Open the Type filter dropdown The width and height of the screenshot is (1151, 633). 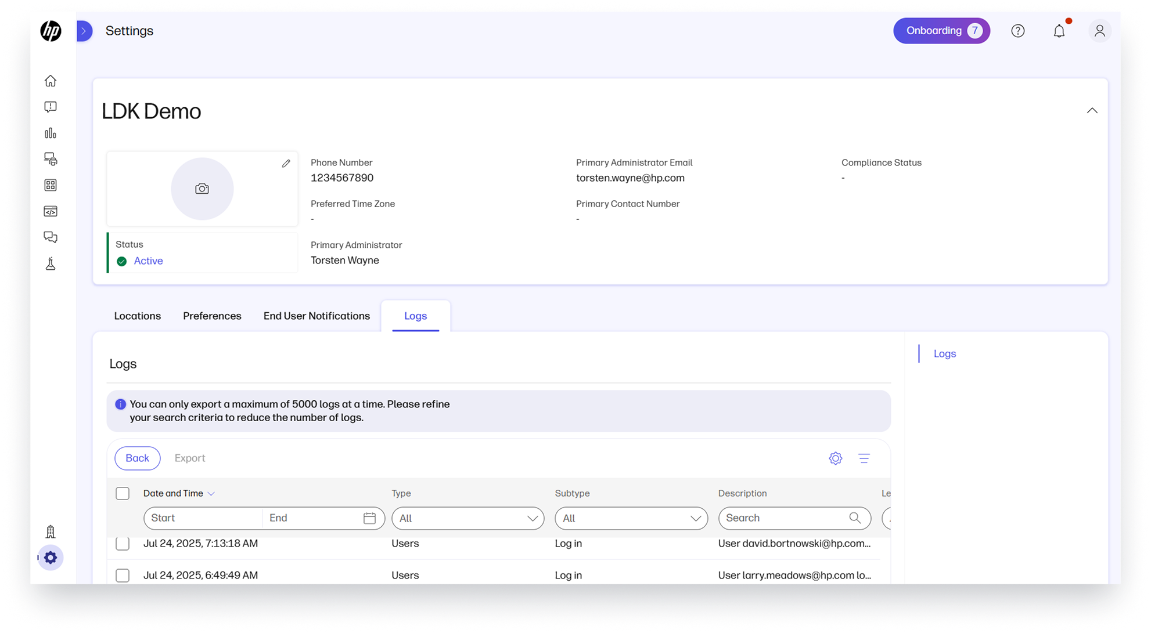[x=467, y=518]
